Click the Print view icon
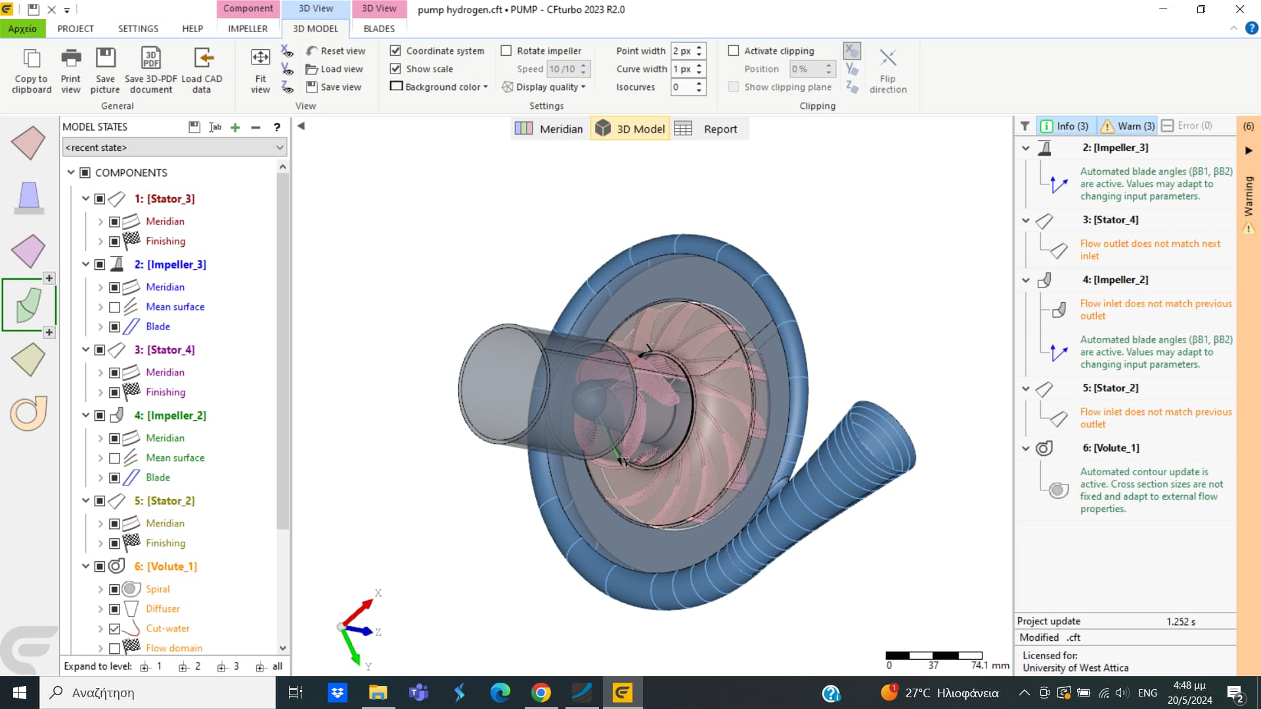 70,58
